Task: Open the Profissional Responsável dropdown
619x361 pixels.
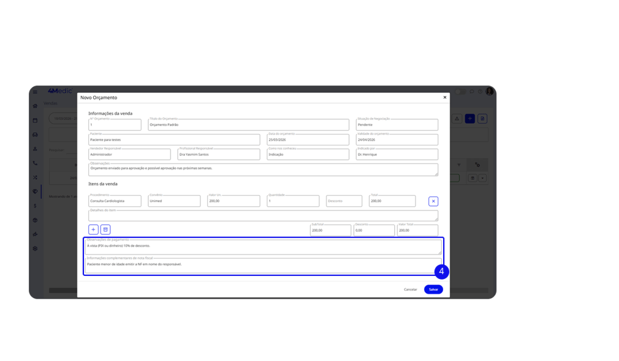Action: click(219, 155)
